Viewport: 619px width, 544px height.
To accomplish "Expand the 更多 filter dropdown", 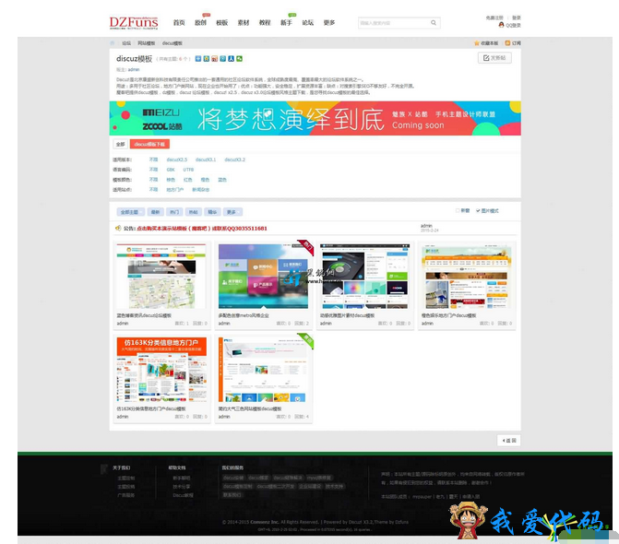I will (232, 212).
